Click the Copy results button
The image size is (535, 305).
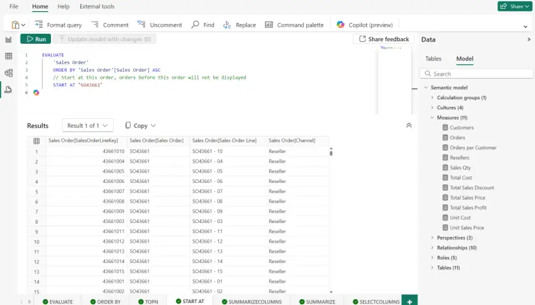coord(136,126)
